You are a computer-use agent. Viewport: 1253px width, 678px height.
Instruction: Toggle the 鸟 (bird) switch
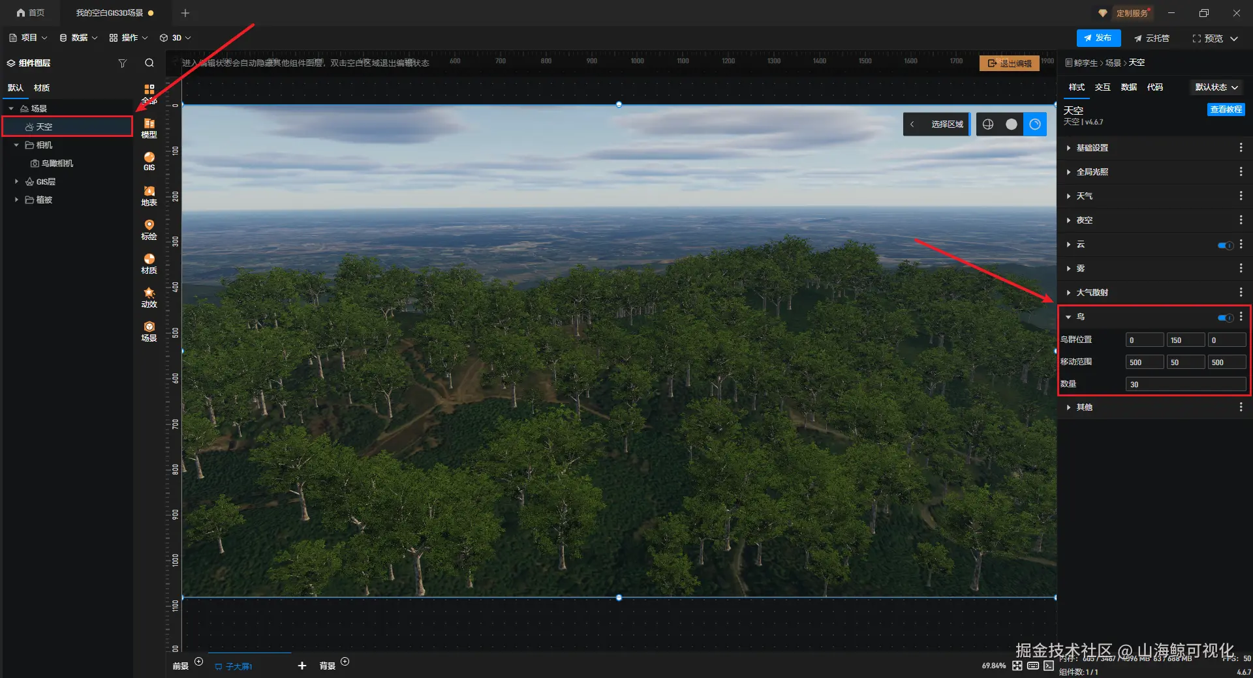click(x=1225, y=317)
